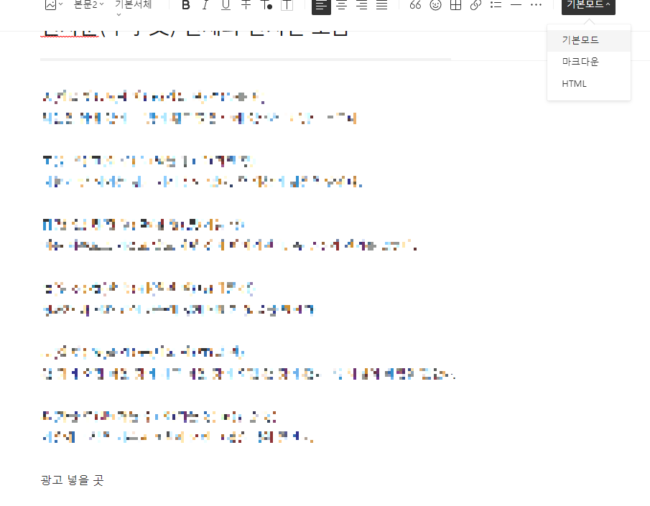This screenshot has height=506, width=650.
Task: Toggle italic formatting
Action: (x=205, y=5)
